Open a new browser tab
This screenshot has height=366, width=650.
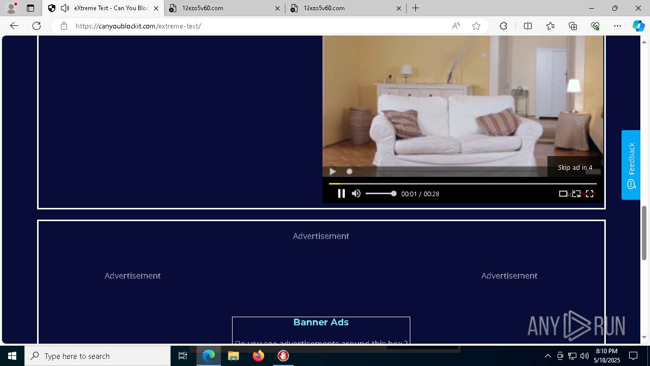click(x=415, y=8)
